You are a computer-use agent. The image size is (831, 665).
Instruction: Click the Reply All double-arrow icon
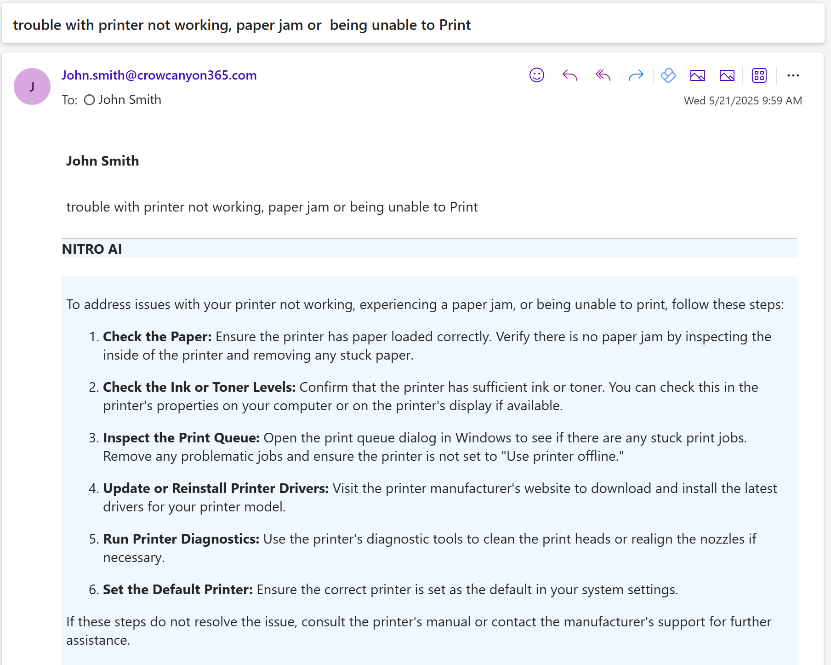point(603,75)
